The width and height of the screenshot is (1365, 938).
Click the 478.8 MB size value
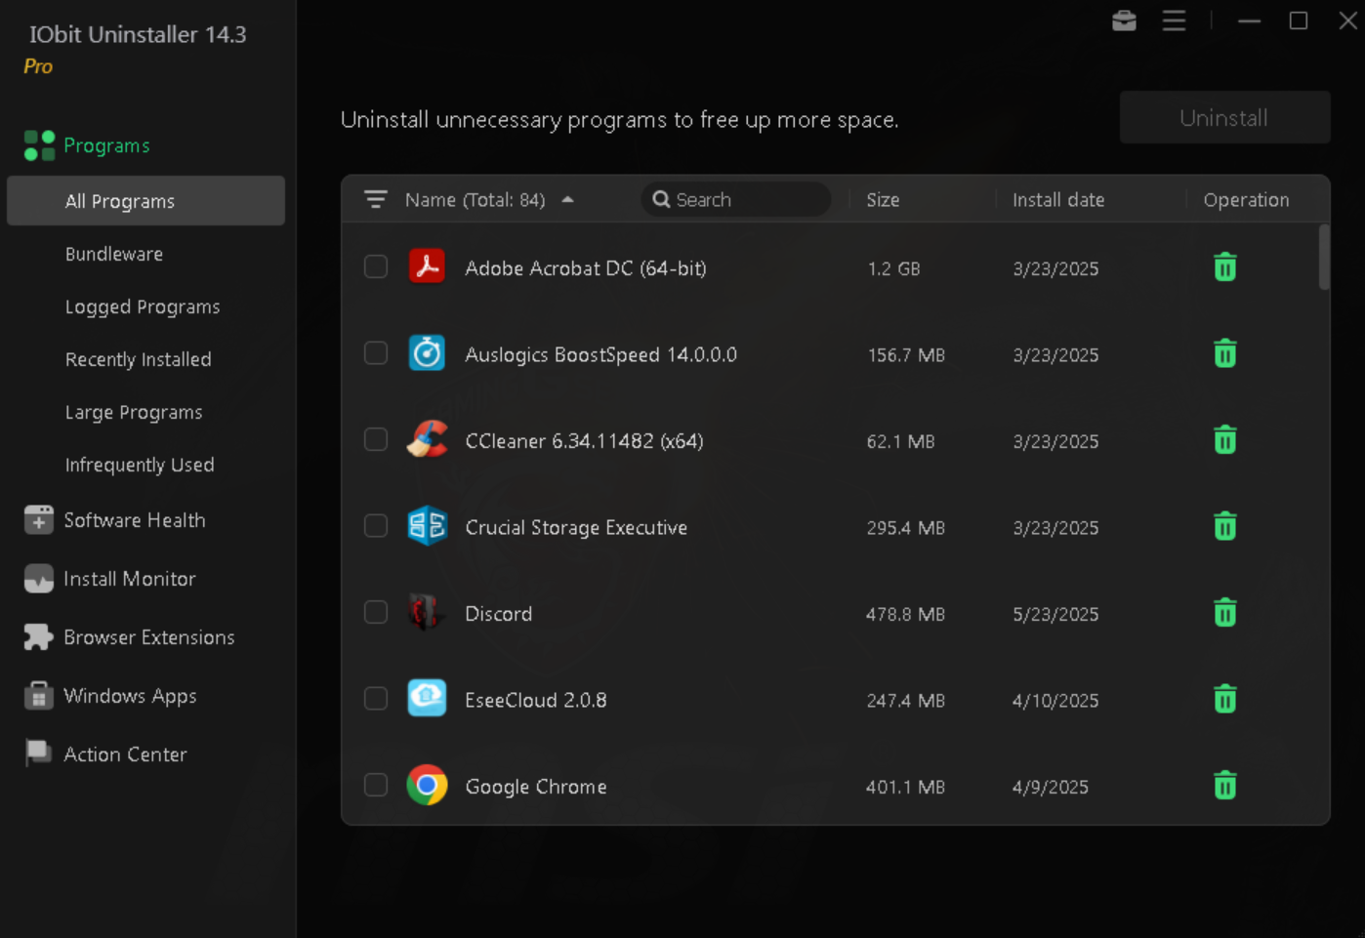905,614
